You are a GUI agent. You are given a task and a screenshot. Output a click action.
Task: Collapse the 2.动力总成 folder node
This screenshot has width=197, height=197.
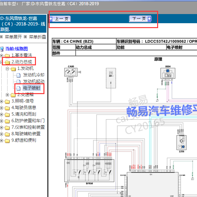click(1, 62)
